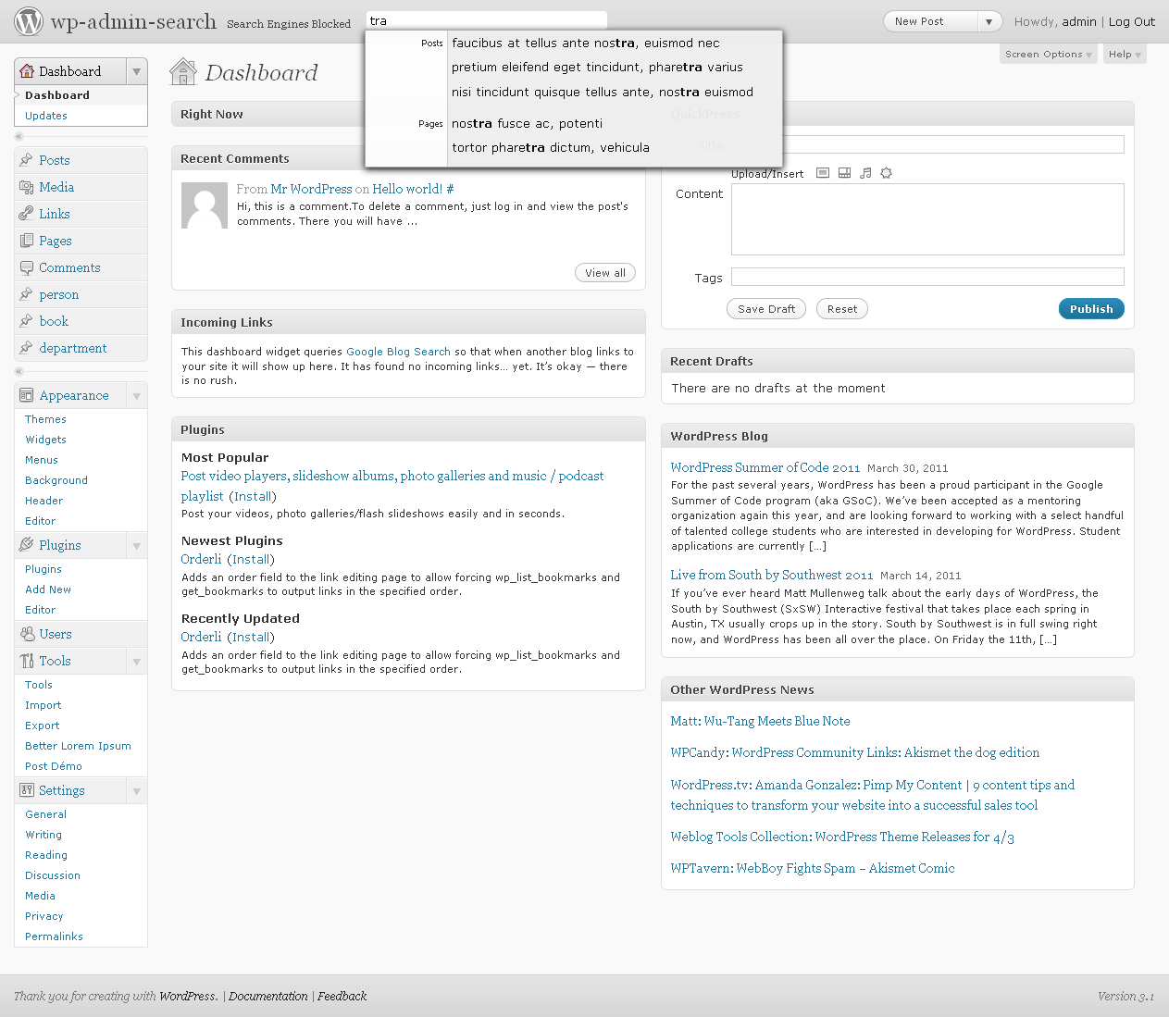Click the QuickPress Content text area
The image size is (1169, 1017).
coord(927,219)
